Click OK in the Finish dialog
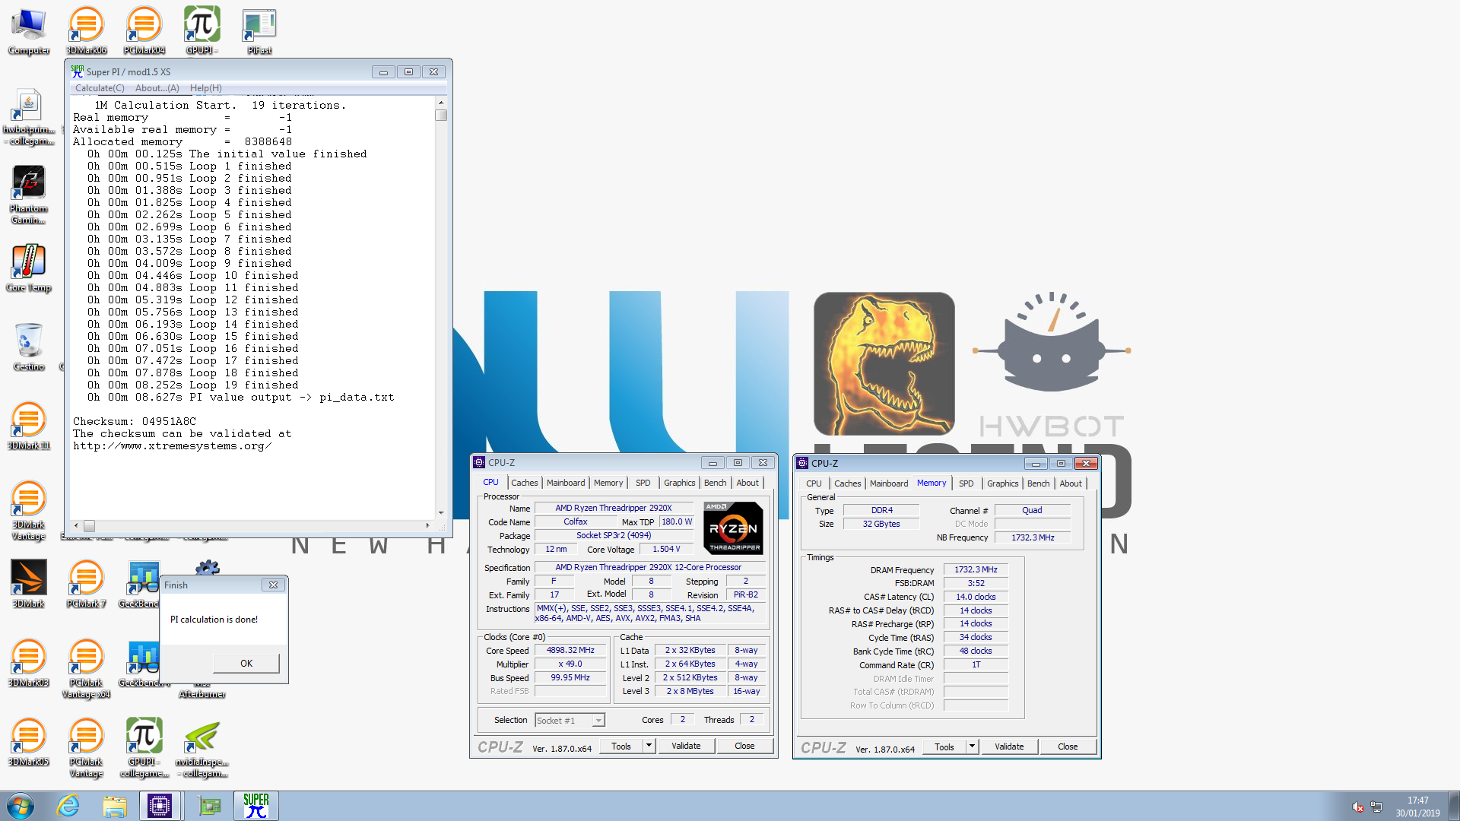 click(246, 663)
